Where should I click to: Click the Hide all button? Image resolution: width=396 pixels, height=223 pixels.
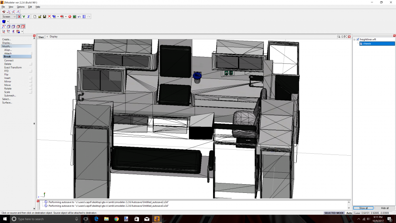click(385, 208)
